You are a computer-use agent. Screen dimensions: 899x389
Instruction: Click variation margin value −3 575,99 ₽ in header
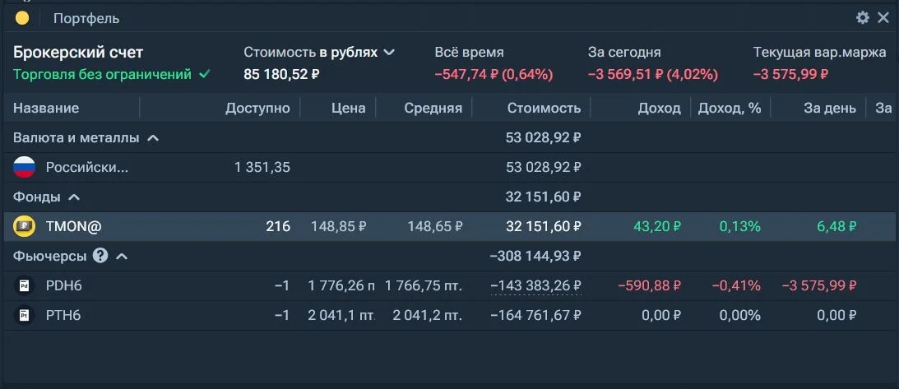(790, 75)
